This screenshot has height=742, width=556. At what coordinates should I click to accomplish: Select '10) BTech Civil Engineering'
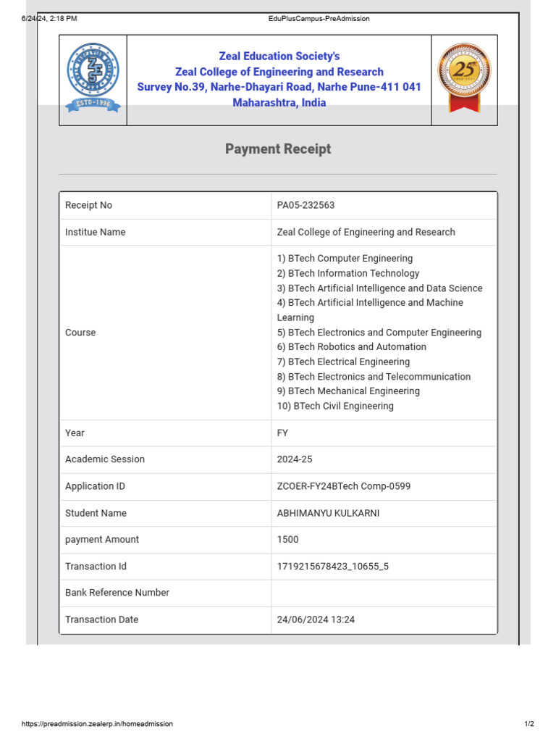coord(335,406)
